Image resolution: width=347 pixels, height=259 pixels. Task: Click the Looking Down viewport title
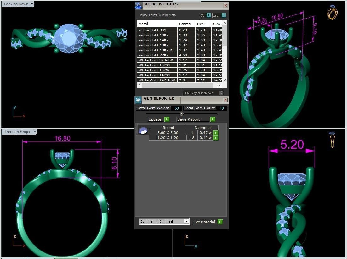point(16,4)
